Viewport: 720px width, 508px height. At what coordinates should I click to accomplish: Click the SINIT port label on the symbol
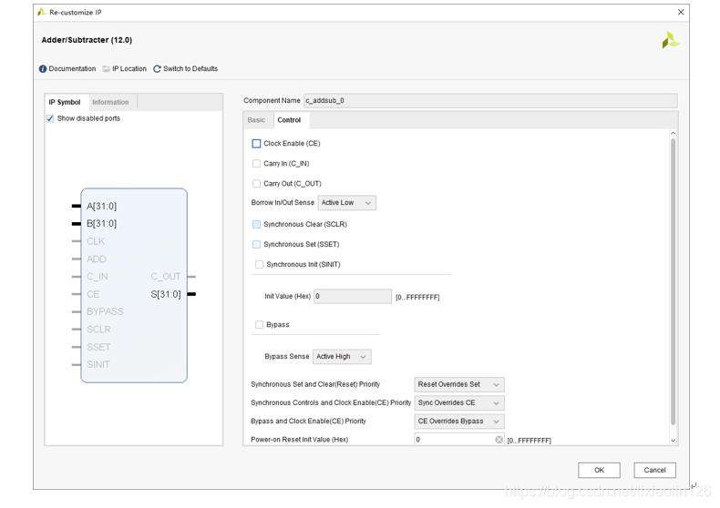coord(98,365)
